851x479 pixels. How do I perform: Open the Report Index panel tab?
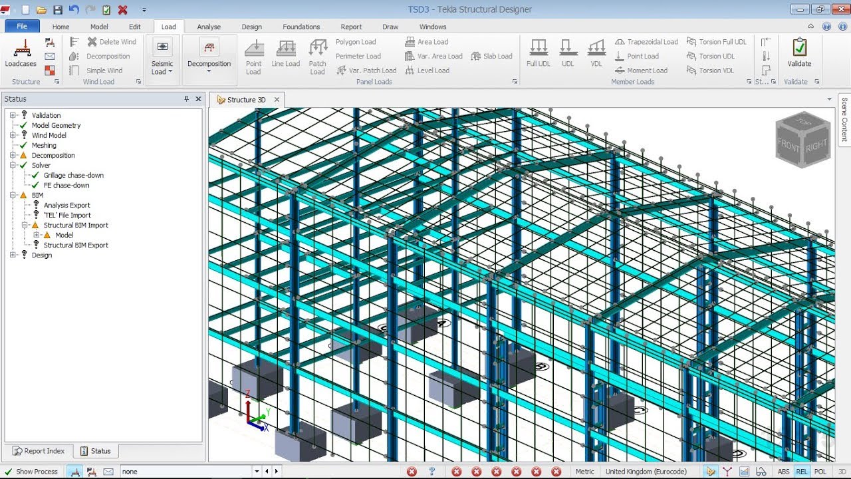[x=39, y=451]
